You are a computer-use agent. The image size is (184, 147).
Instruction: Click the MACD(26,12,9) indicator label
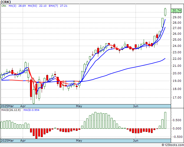pyautogui.click(x=11, y=110)
